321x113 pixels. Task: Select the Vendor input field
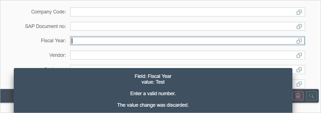tap(182, 55)
